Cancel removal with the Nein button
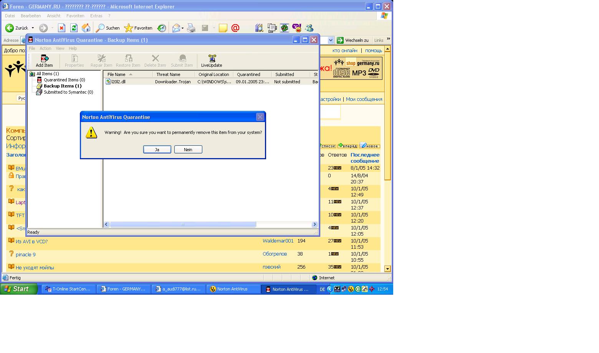The width and height of the screenshot is (599, 353). 188,150
